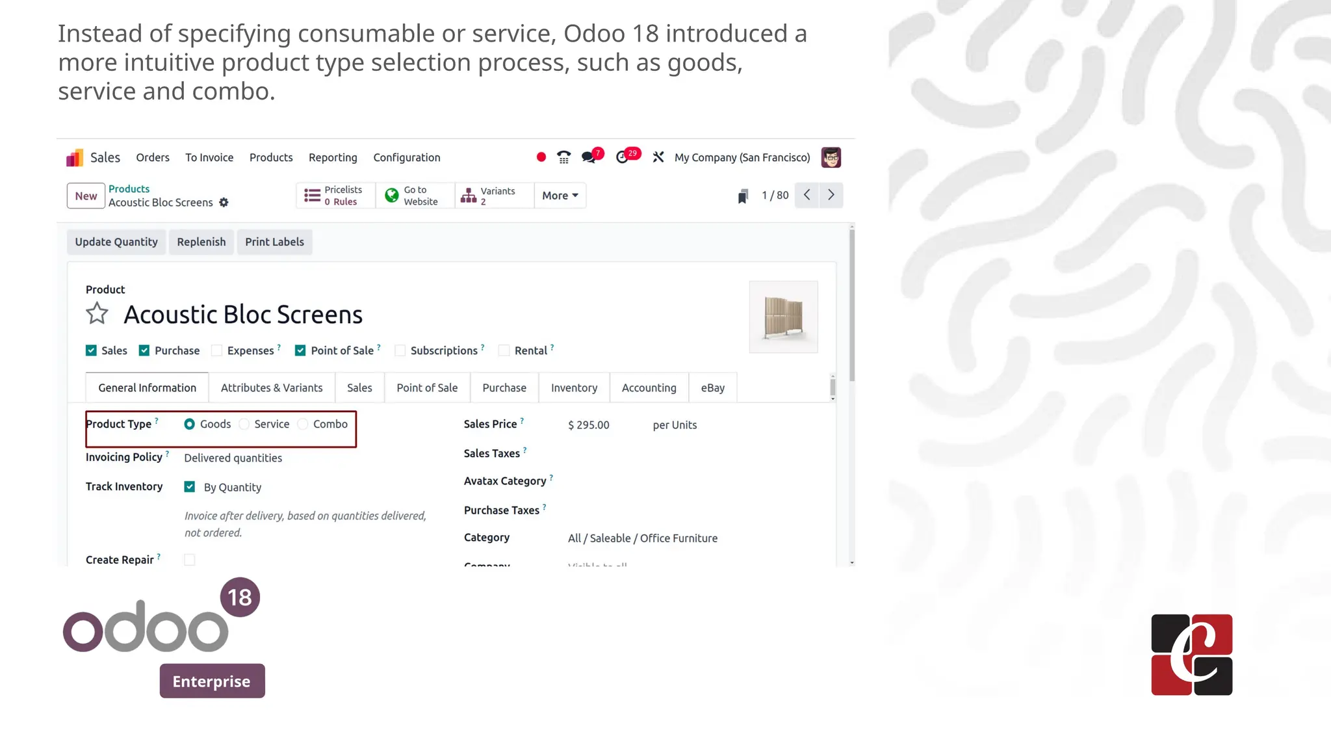Open the Orders menu
Screen dimensions: 1331x749
point(153,157)
